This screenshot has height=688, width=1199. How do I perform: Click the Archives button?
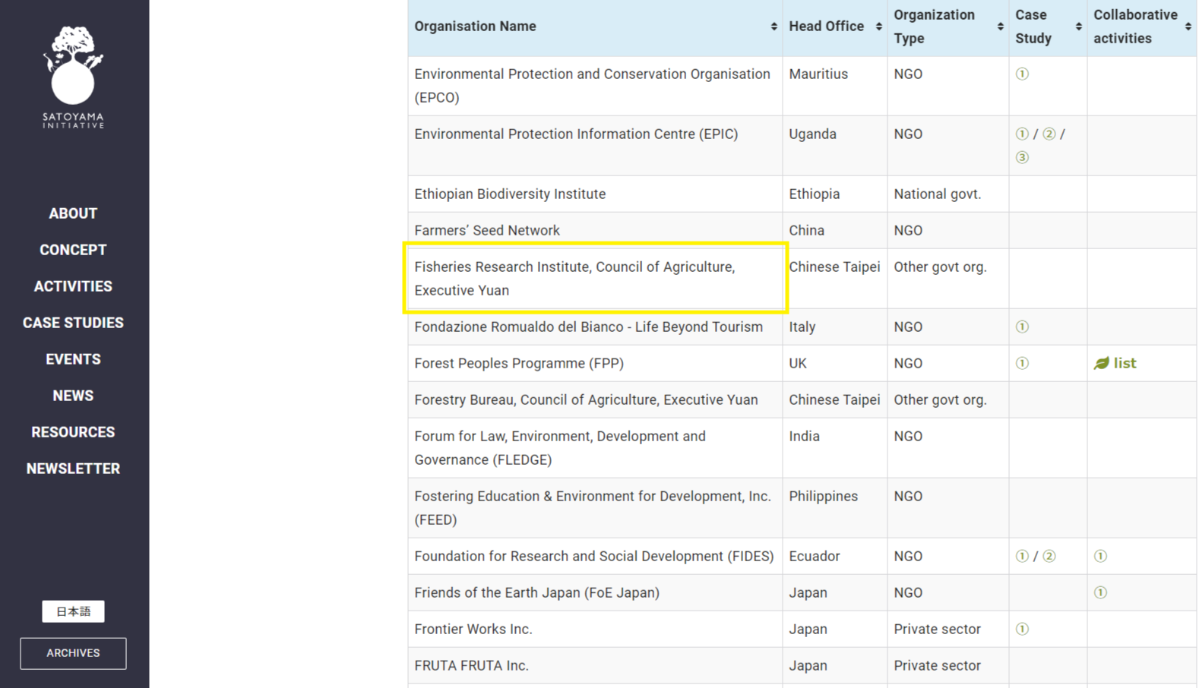(73, 653)
